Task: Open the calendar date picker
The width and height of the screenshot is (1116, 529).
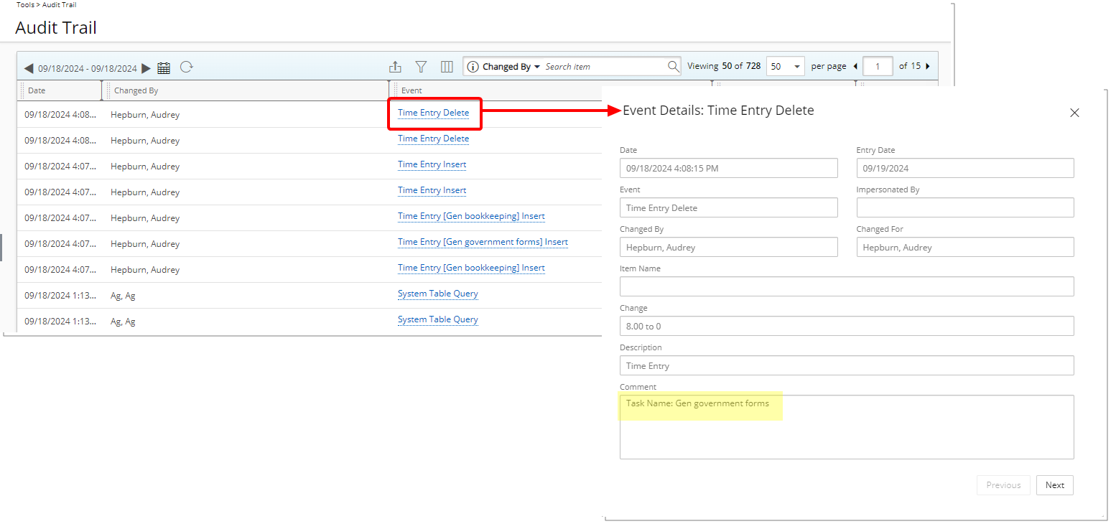Action: coord(164,67)
